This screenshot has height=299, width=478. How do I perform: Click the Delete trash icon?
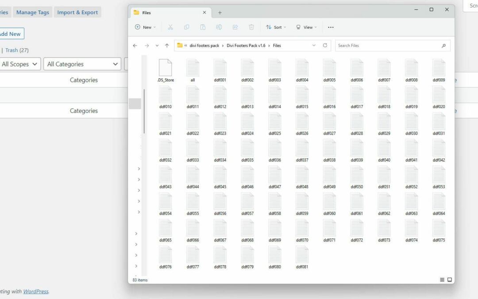(251, 27)
